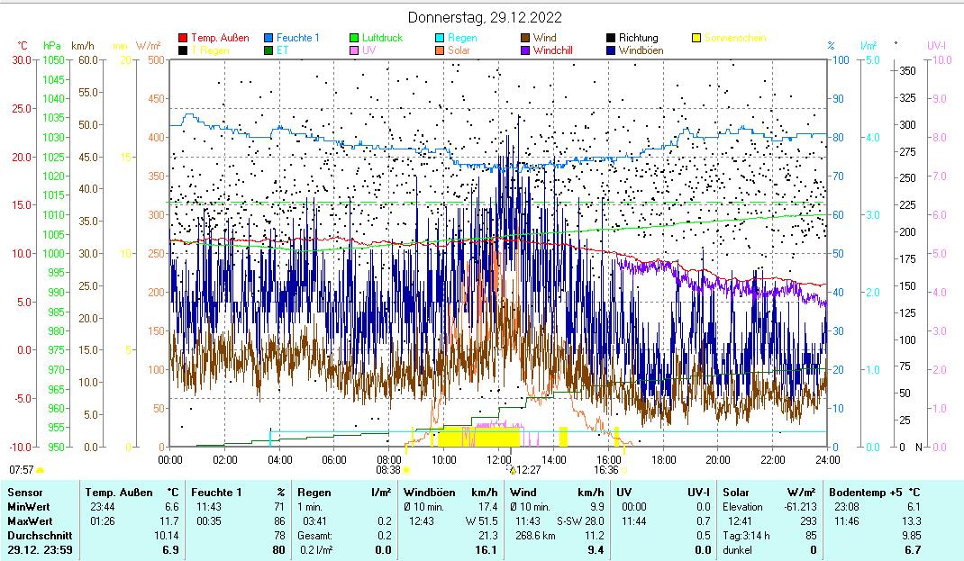Click the sunset icon next to 16:36
This screenshot has width=964, height=561.
click(624, 469)
